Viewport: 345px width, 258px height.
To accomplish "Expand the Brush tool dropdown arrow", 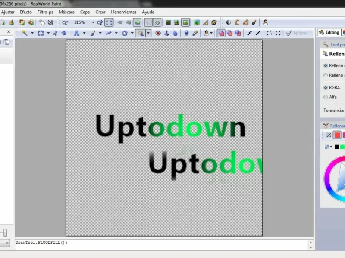I will tap(100, 33).
